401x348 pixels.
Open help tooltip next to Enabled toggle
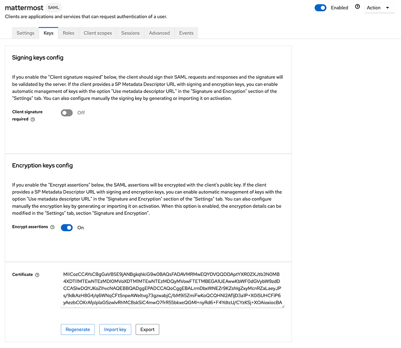coord(356,6)
